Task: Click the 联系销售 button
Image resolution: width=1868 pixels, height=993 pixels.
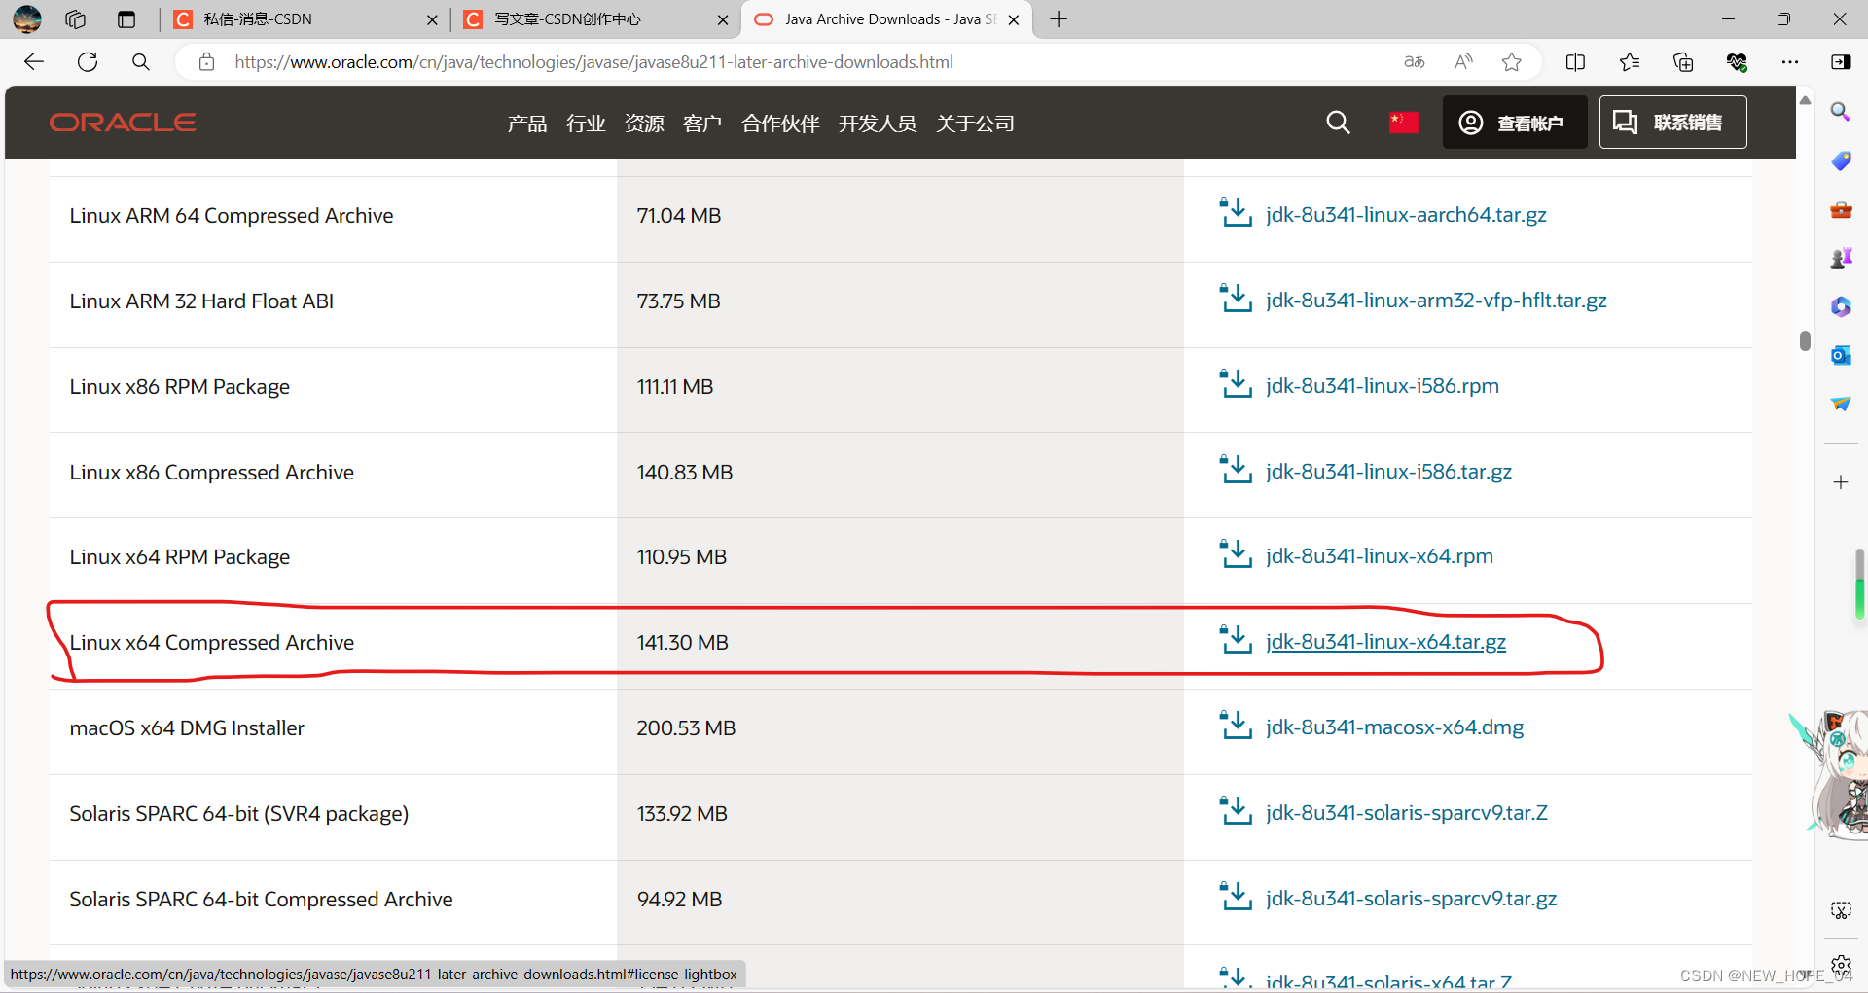Action: tap(1671, 123)
